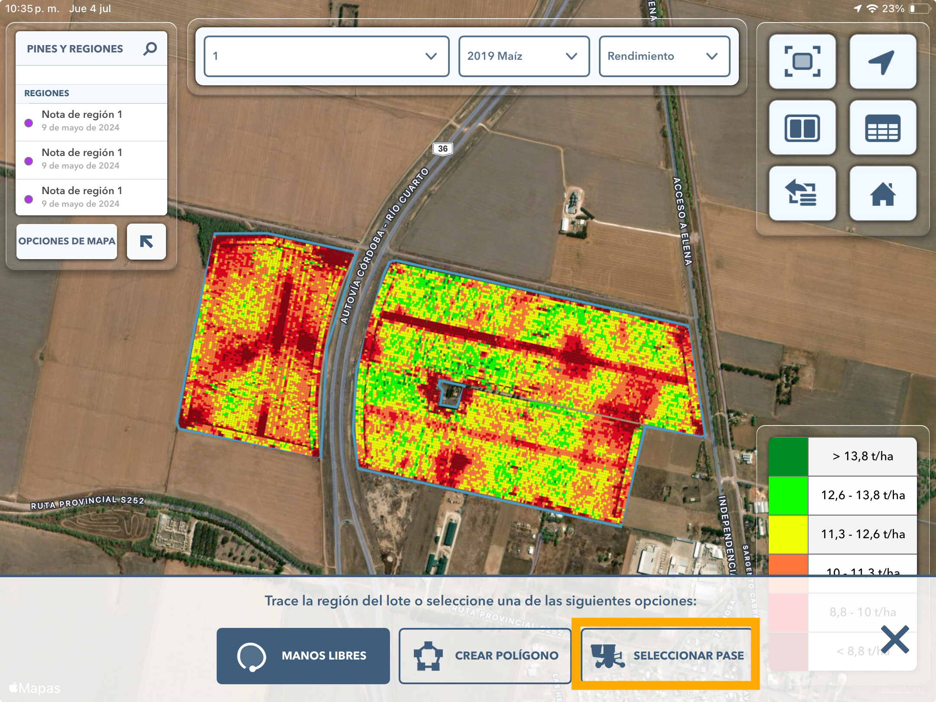Open the split-view compare icon

[802, 127]
